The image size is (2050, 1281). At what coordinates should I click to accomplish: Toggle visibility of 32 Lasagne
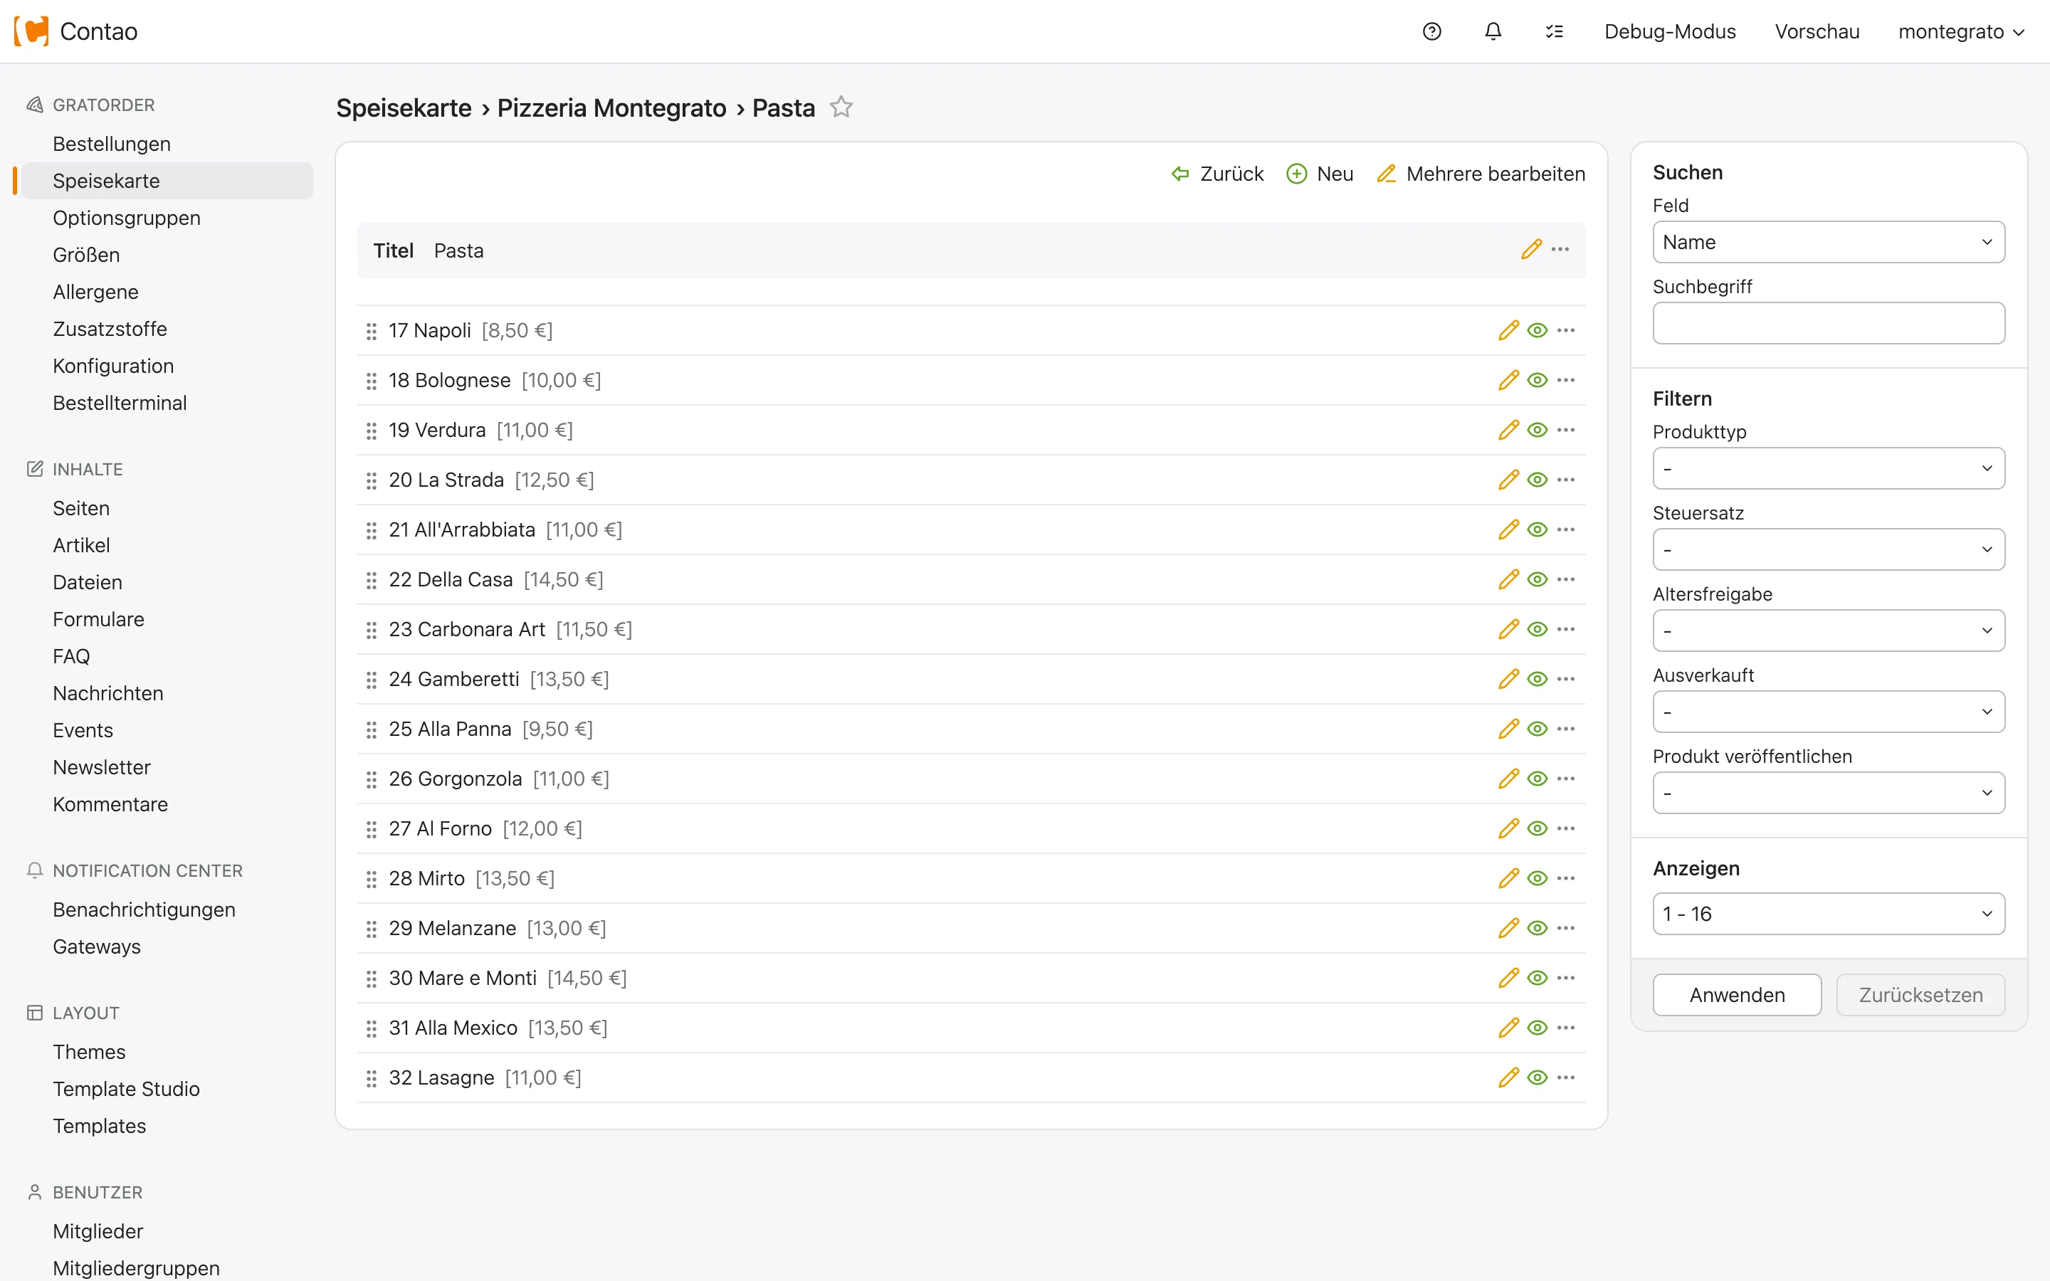(1537, 1077)
